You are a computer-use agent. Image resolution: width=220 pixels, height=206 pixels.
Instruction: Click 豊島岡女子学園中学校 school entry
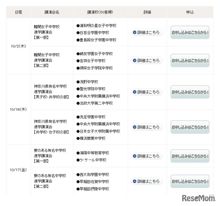(x=96, y=40)
